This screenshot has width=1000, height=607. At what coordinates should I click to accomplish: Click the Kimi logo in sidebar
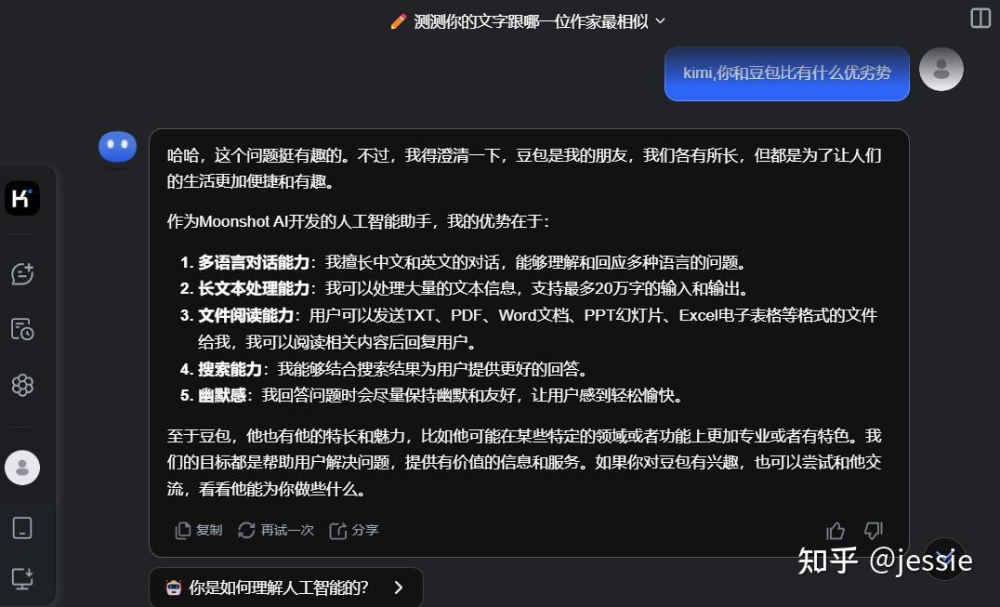[22, 197]
